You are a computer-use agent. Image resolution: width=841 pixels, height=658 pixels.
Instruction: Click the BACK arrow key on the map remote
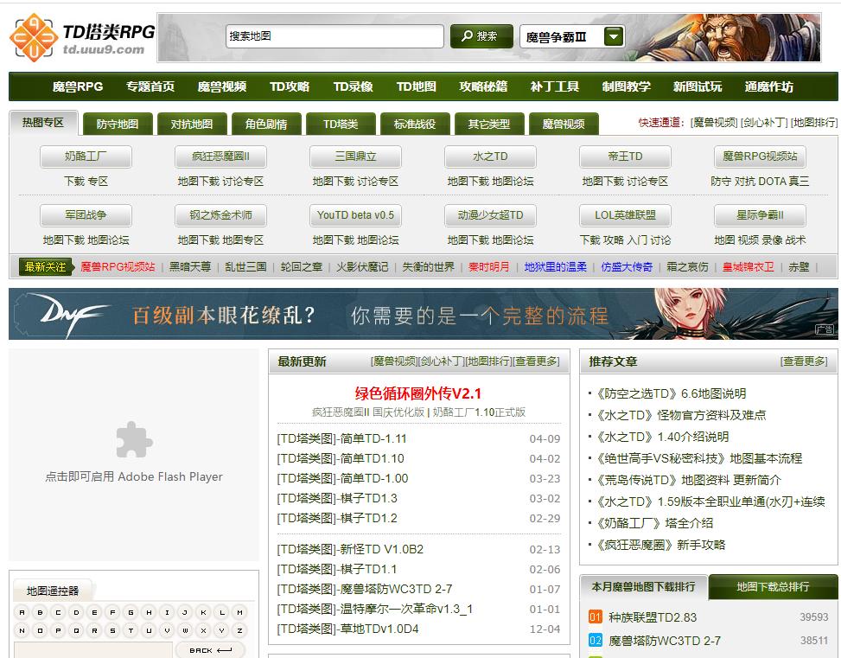click(x=210, y=648)
